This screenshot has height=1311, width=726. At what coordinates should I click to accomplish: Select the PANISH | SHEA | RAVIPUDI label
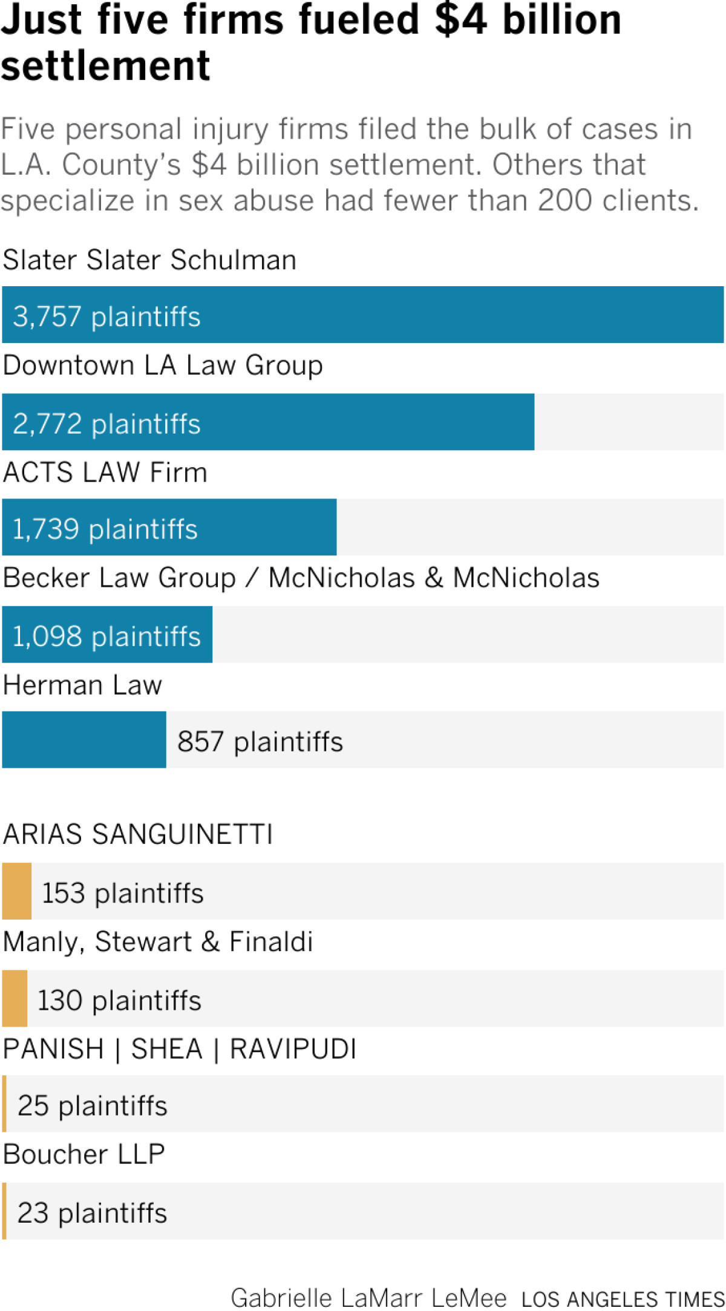[180, 1049]
